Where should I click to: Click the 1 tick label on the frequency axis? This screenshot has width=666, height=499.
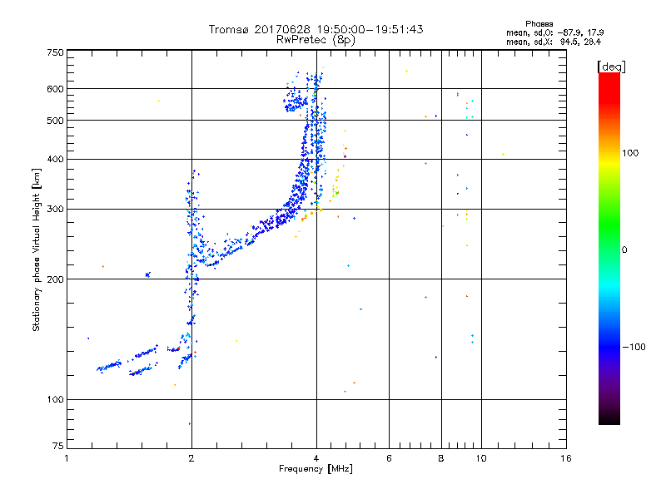pyautogui.click(x=67, y=458)
